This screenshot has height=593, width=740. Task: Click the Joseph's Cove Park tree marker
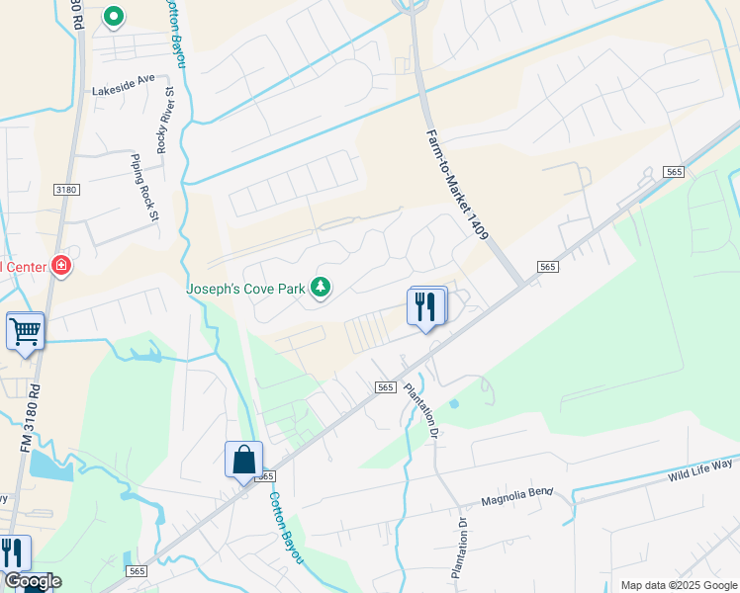321,288
